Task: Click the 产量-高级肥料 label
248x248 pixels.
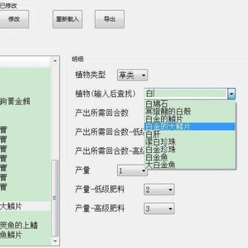Action: [100, 209]
